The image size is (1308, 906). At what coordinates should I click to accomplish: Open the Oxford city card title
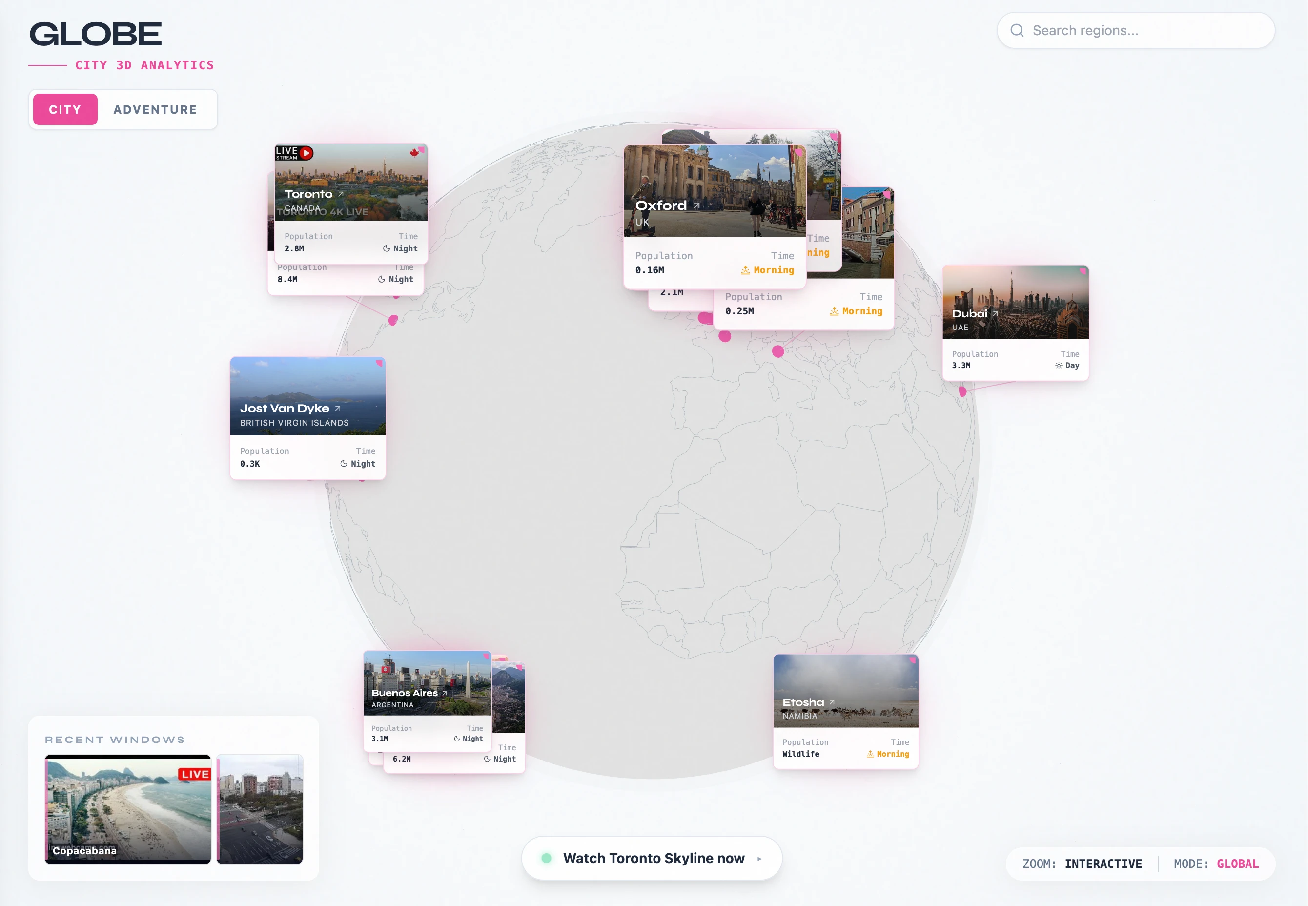click(660, 206)
